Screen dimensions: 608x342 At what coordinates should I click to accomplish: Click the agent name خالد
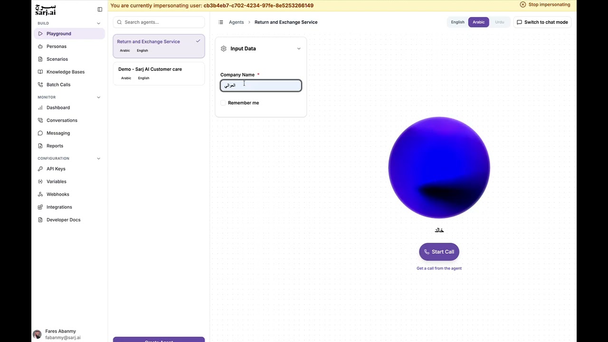pyautogui.click(x=439, y=230)
